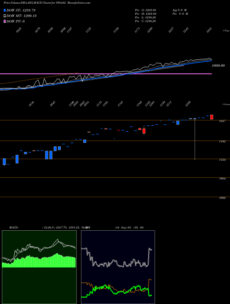Click the '(12,26,9)' MACD parameters text
230x304 pixels.
pos(49,228)
